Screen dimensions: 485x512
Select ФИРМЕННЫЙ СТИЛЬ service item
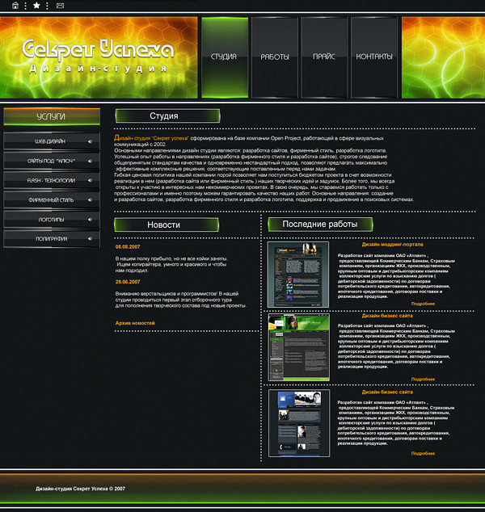[x=52, y=199]
